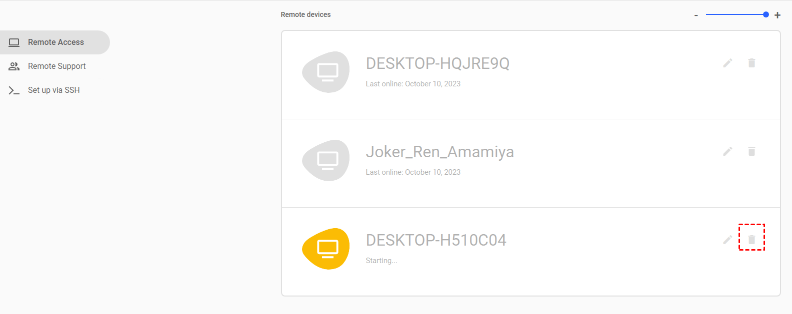Image resolution: width=792 pixels, height=314 pixels.
Task: Delete the DESKTOP-HQJRE9Q device
Action: pos(751,63)
